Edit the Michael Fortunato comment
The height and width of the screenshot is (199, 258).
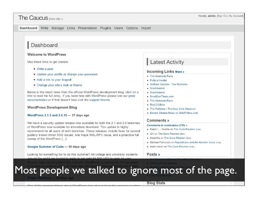click(218, 142)
